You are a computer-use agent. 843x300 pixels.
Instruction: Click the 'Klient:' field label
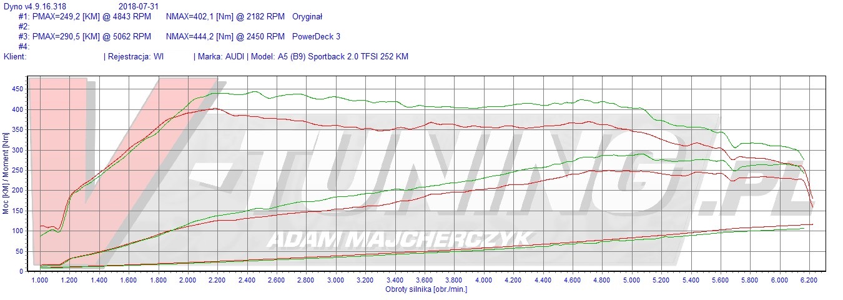click(15, 57)
